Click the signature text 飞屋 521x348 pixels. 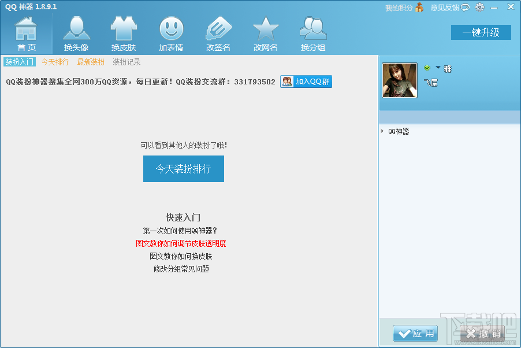431,83
